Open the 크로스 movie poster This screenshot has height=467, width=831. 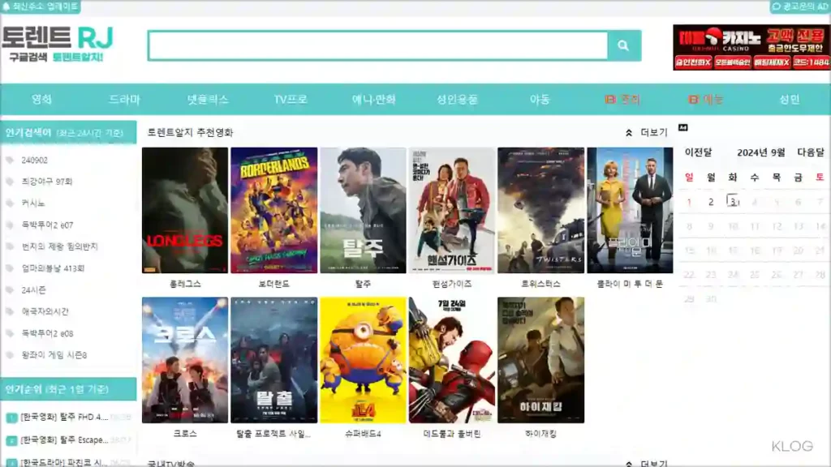[185, 360]
